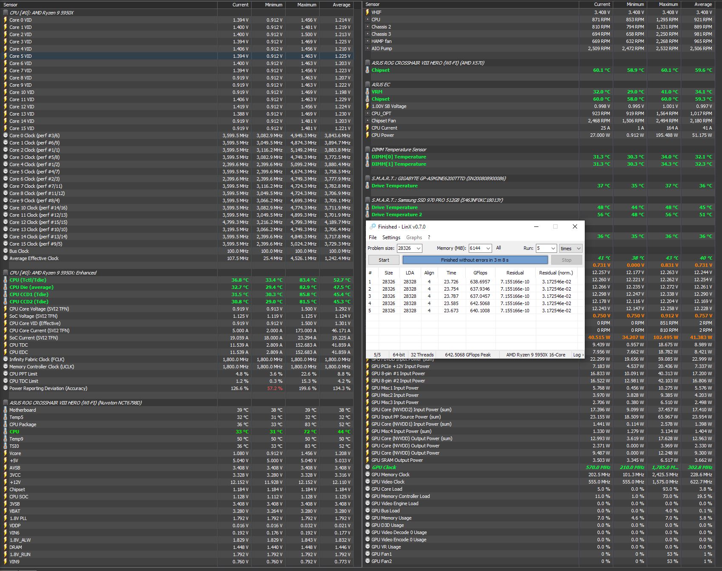
Task: Click the Start button in LinX
Action: [x=384, y=260]
